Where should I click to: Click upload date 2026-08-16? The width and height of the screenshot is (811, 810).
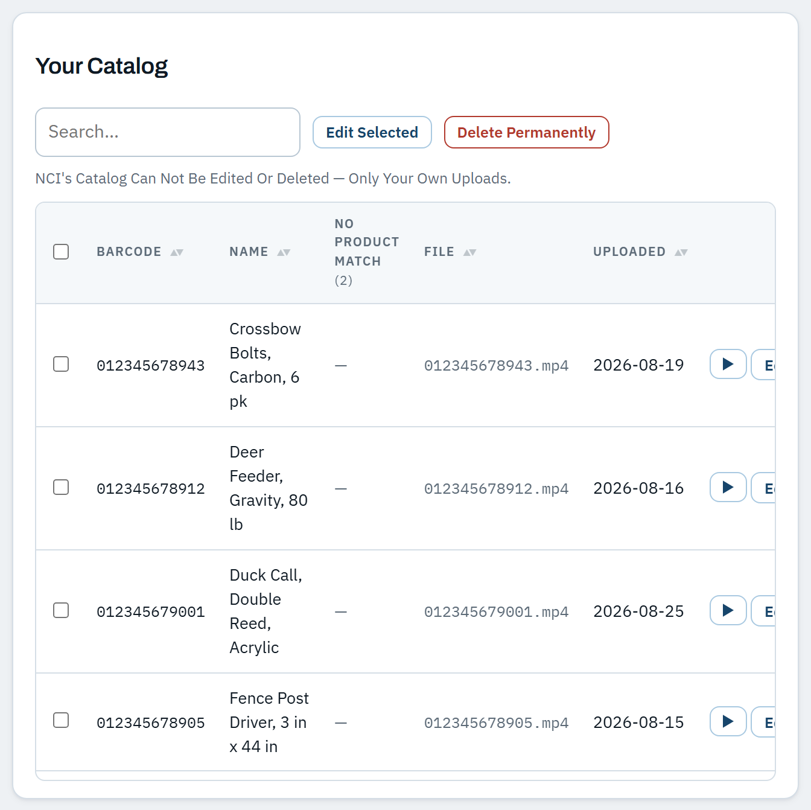pyautogui.click(x=638, y=488)
